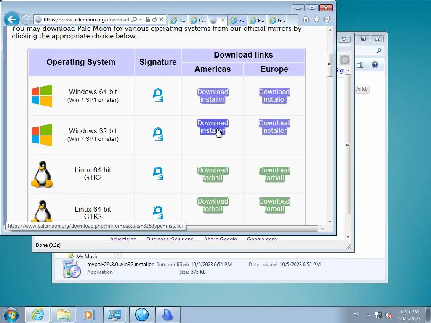The height and width of the screenshot is (323, 431).
Task: Click the page scrollbar up arrow
Action: [x=330, y=30]
